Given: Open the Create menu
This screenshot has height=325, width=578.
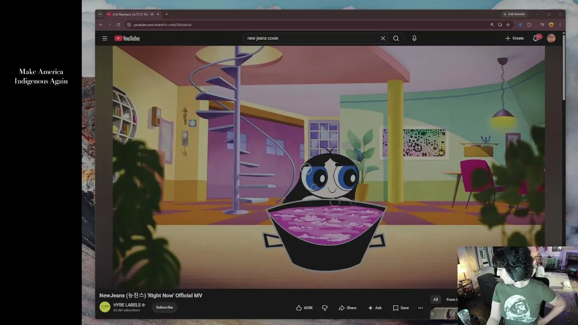Looking at the screenshot, I should (514, 38).
